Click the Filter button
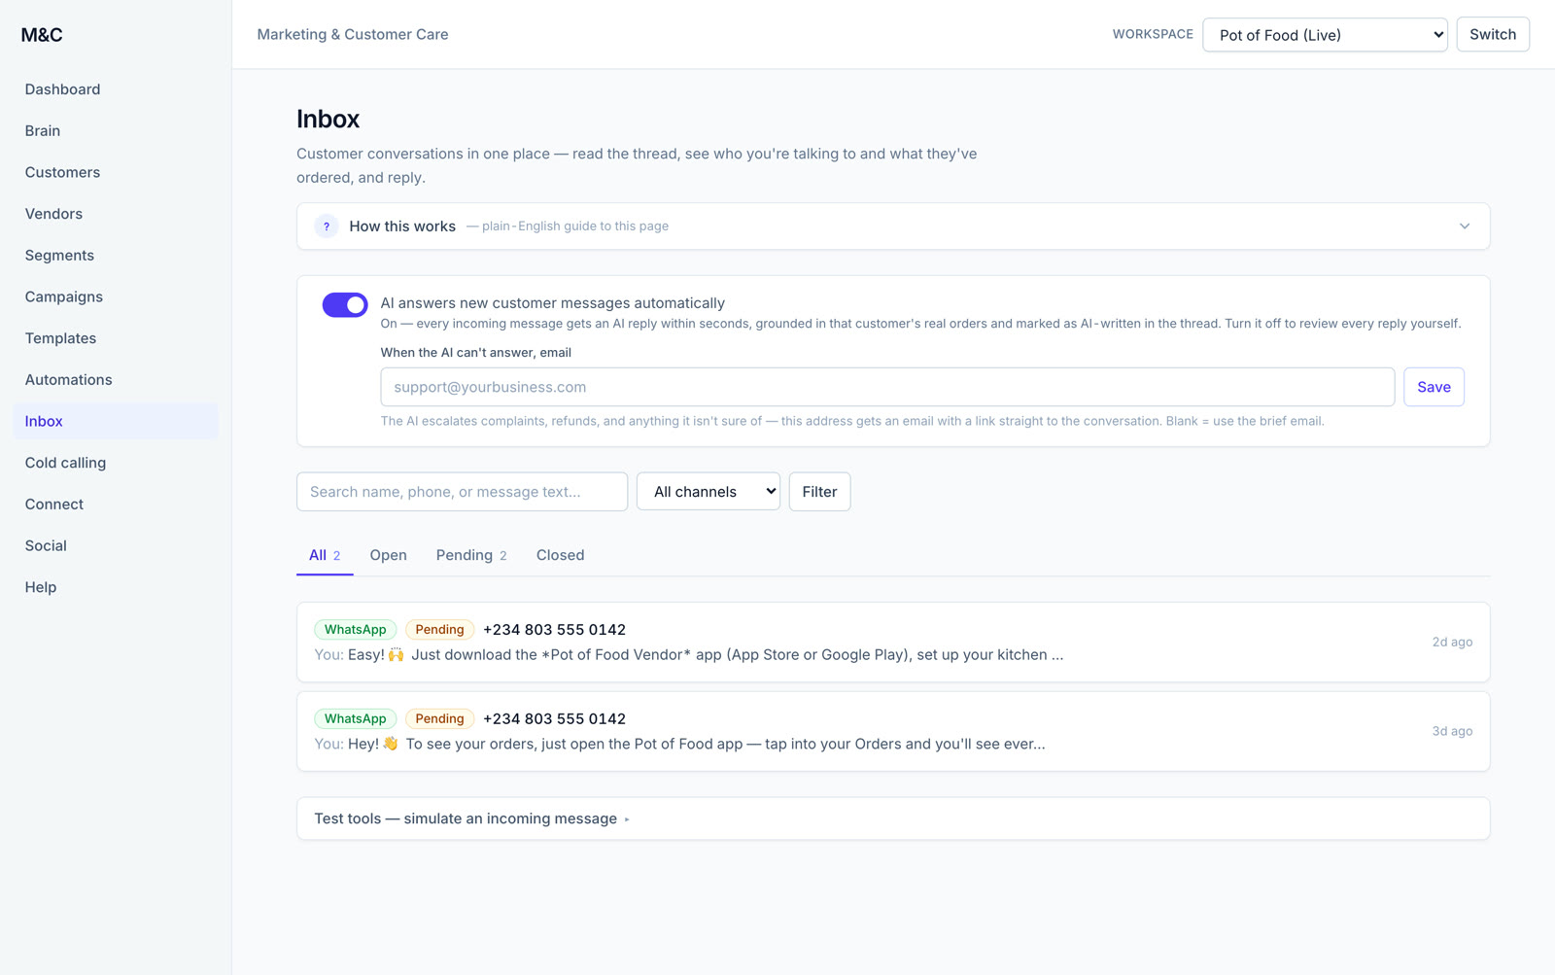The height and width of the screenshot is (975, 1555). coord(819,492)
